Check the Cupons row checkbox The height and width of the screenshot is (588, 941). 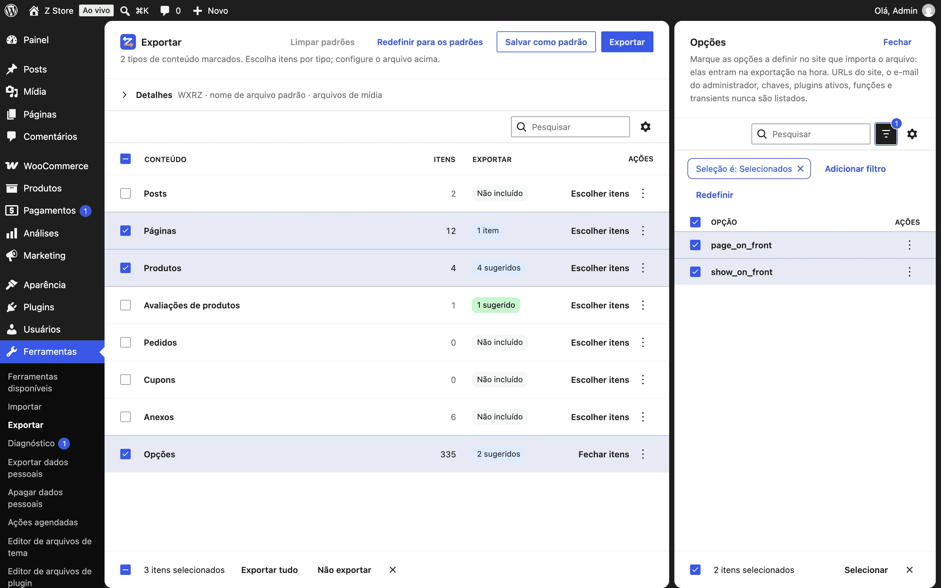coord(125,380)
